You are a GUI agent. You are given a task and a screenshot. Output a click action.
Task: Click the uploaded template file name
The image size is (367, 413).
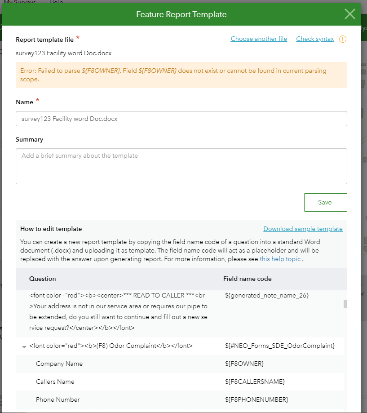(63, 53)
